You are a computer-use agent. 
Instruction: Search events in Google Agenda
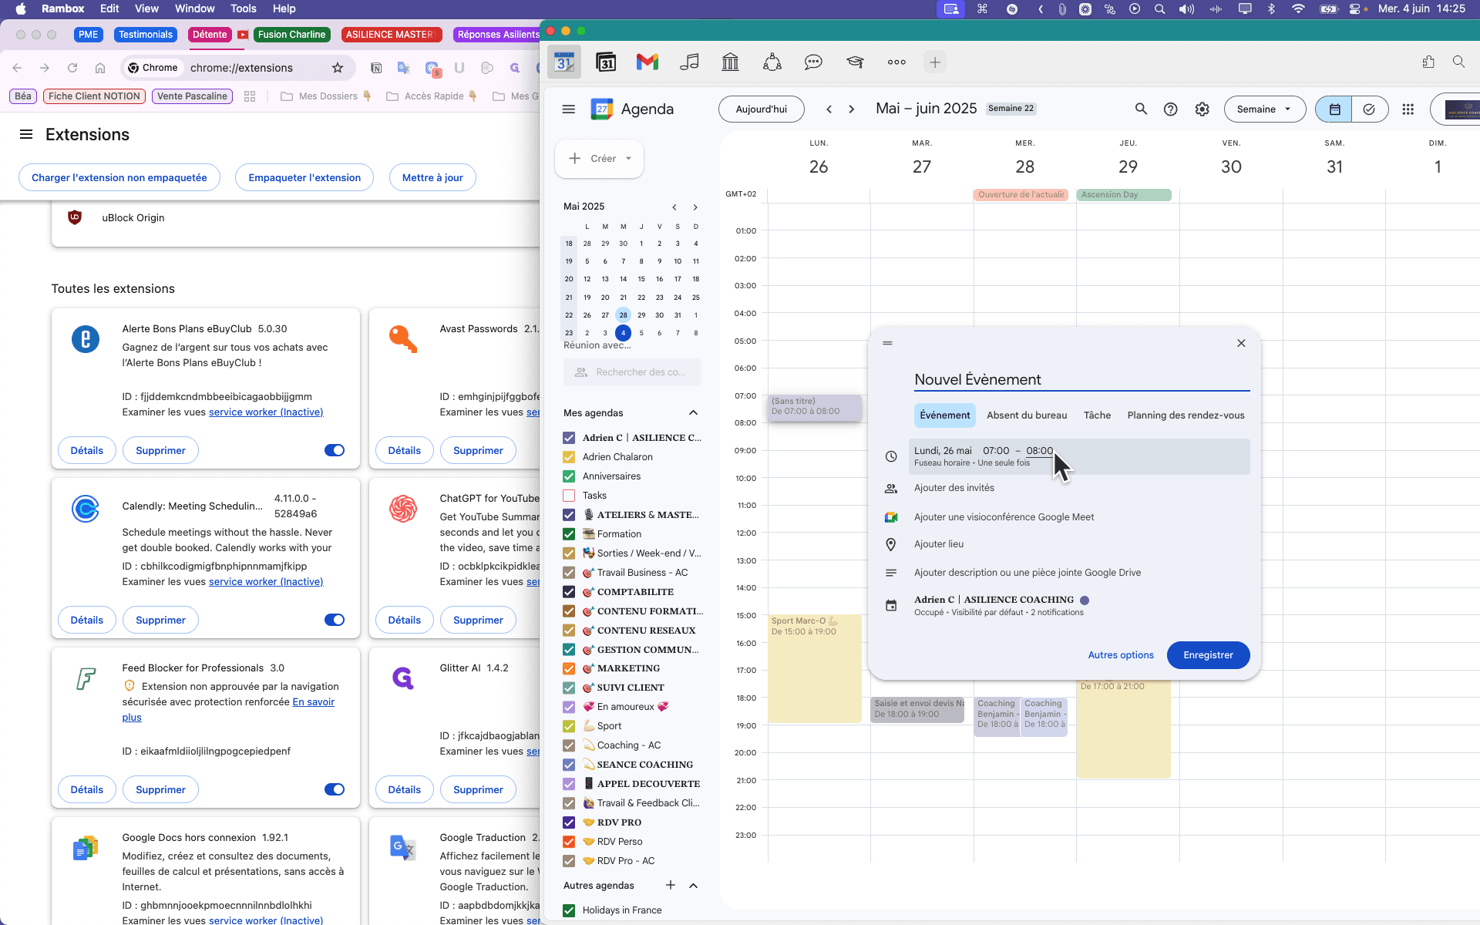point(1141,109)
